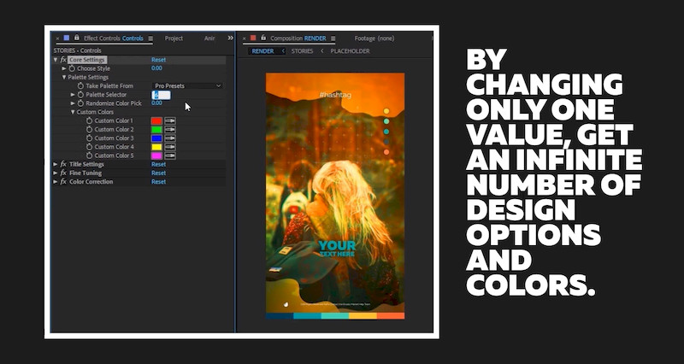
Task: Expand the Color Correction effect
Action: pyautogui.click(x=56, y=182)
